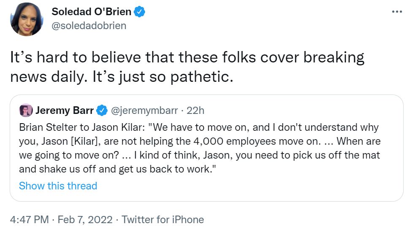The width and height of the screenshot is (407, 232).
Task: Click the Twitter for iPhone source label
Action: (163, 220)
